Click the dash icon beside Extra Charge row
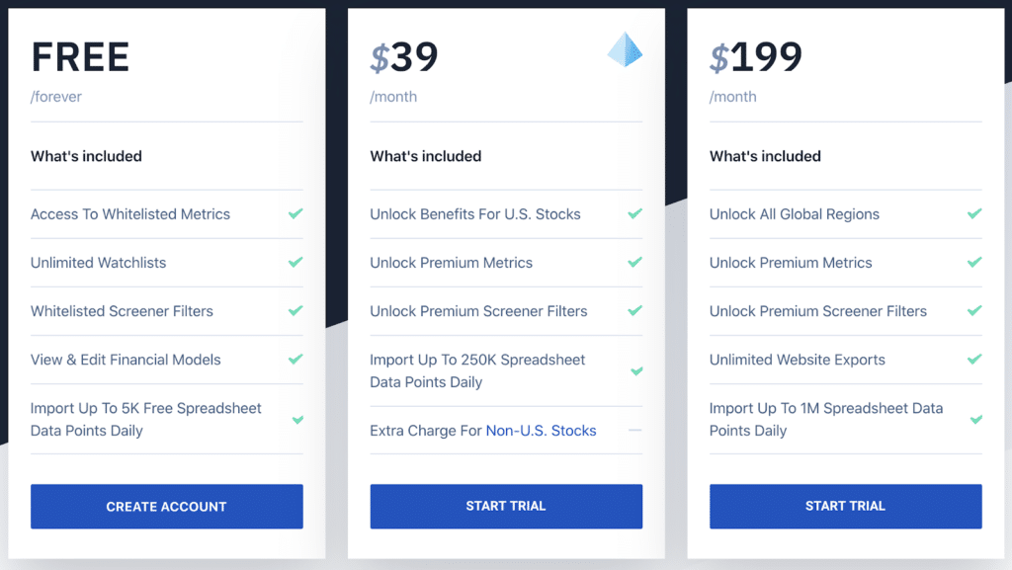 [x=635, y=430]
